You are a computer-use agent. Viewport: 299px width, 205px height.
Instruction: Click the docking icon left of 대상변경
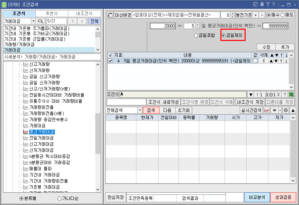[x=109, y=15]
